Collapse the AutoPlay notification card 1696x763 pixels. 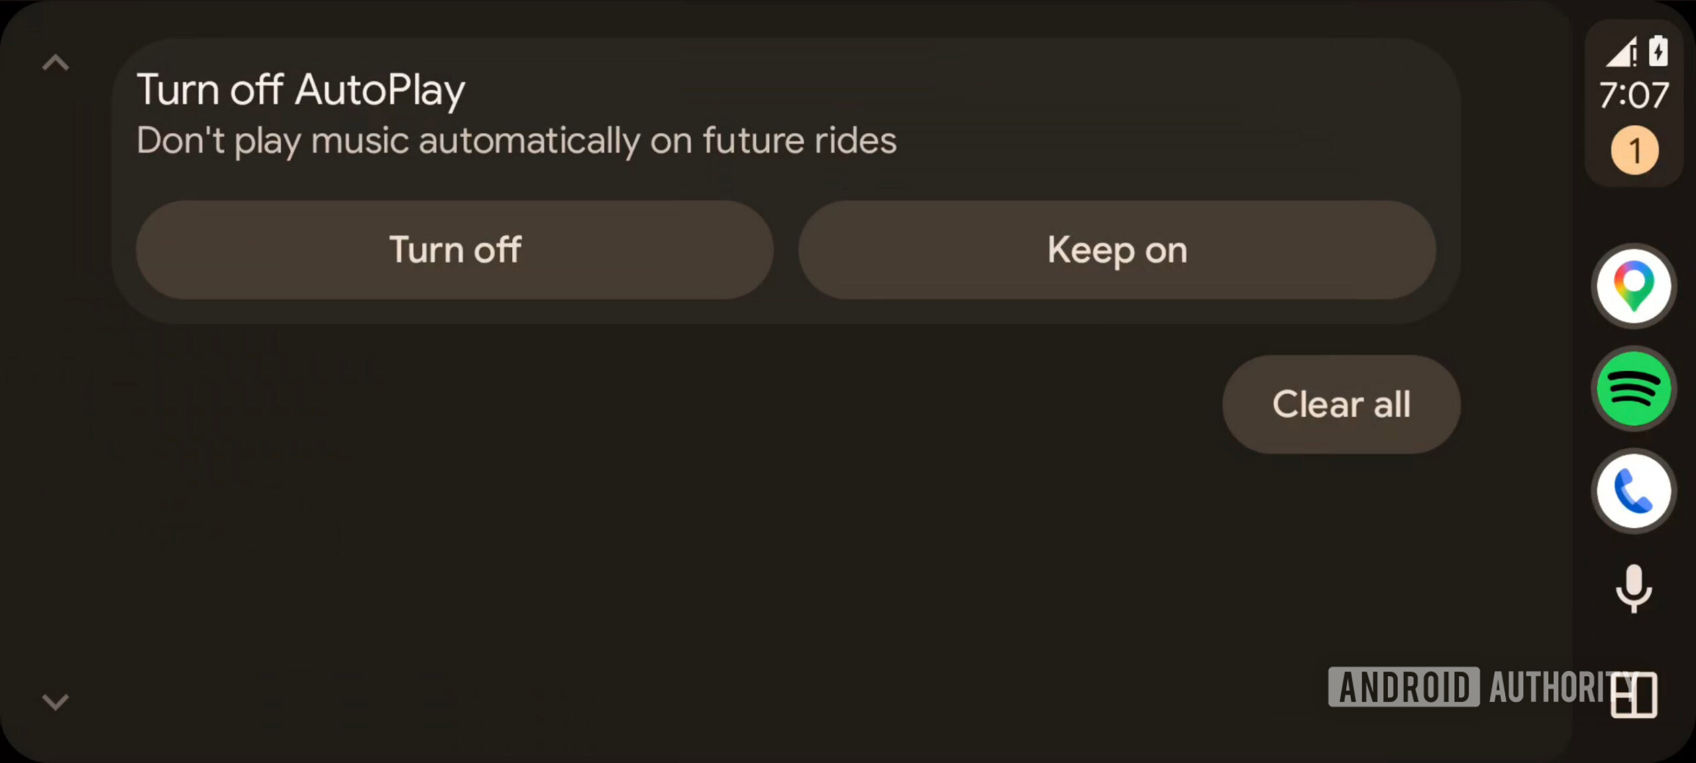tap(56, 61)
